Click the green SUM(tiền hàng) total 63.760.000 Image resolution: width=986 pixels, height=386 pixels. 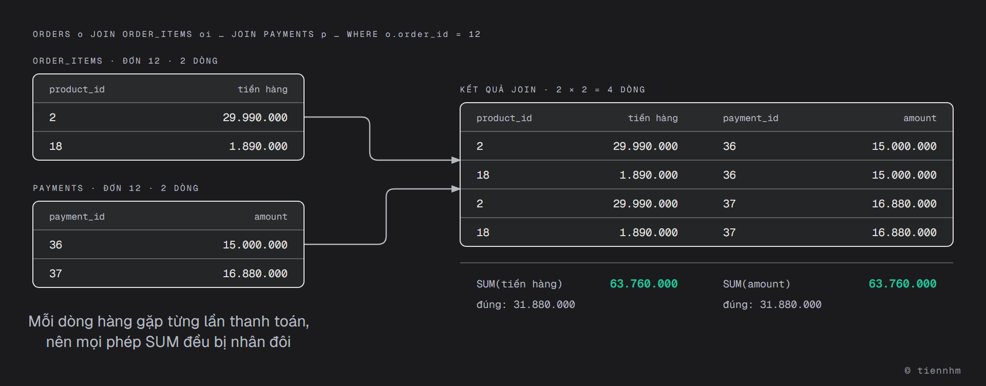point(644,284)
